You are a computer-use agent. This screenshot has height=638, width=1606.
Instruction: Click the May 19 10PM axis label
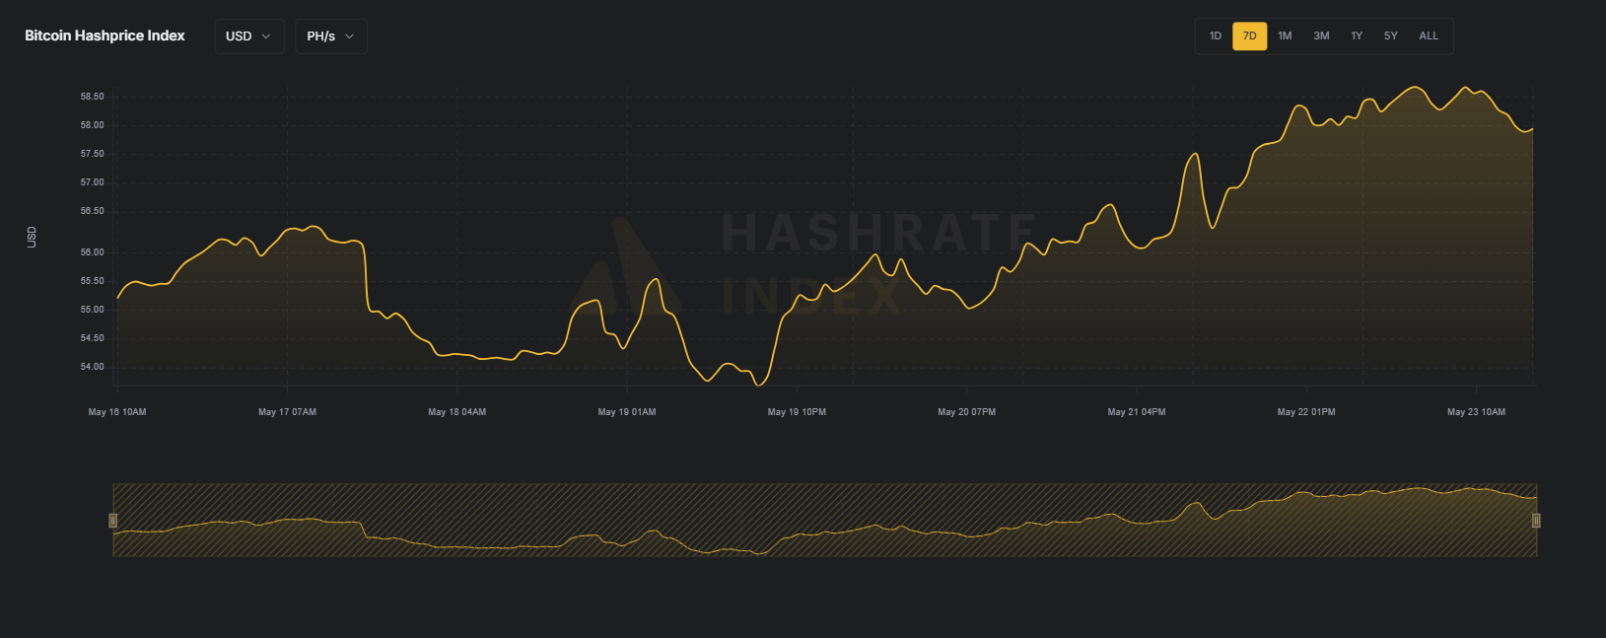(x=797, y=412)
